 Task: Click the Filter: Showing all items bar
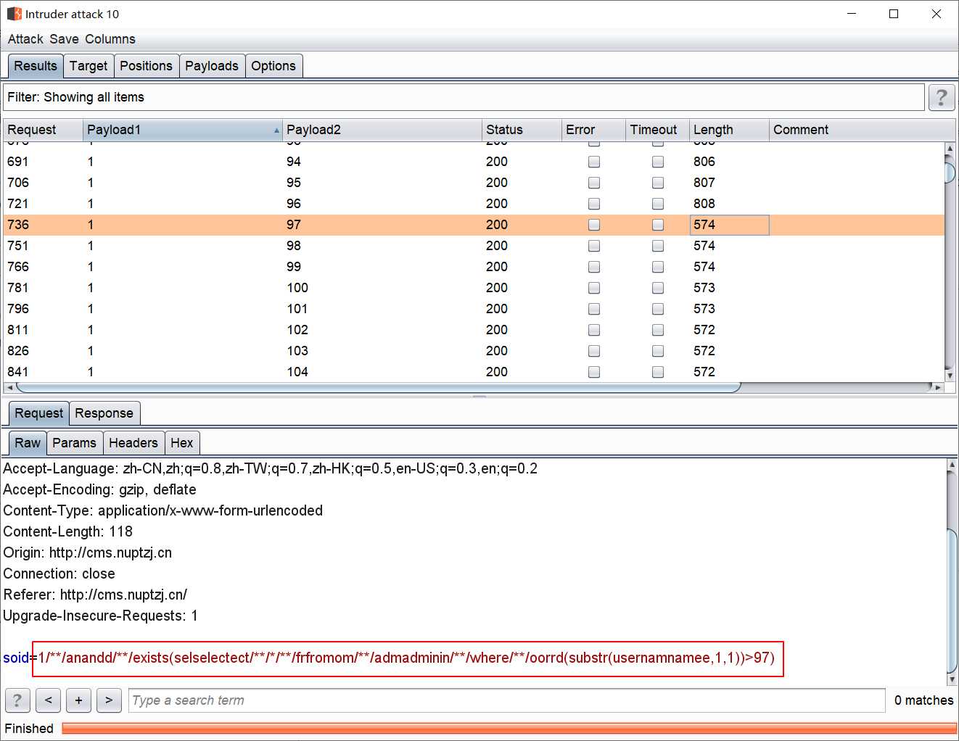[x=464, y=97]
